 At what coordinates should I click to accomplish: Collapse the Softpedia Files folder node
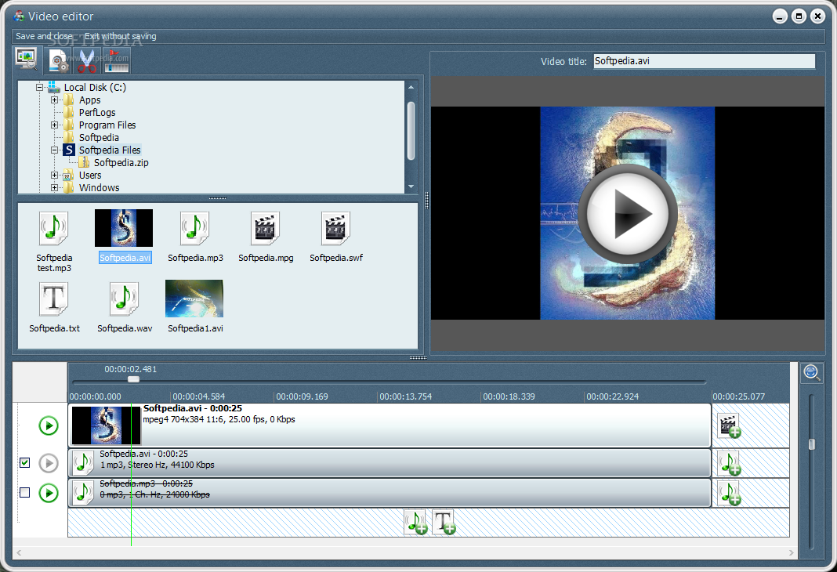coord(54,150)
